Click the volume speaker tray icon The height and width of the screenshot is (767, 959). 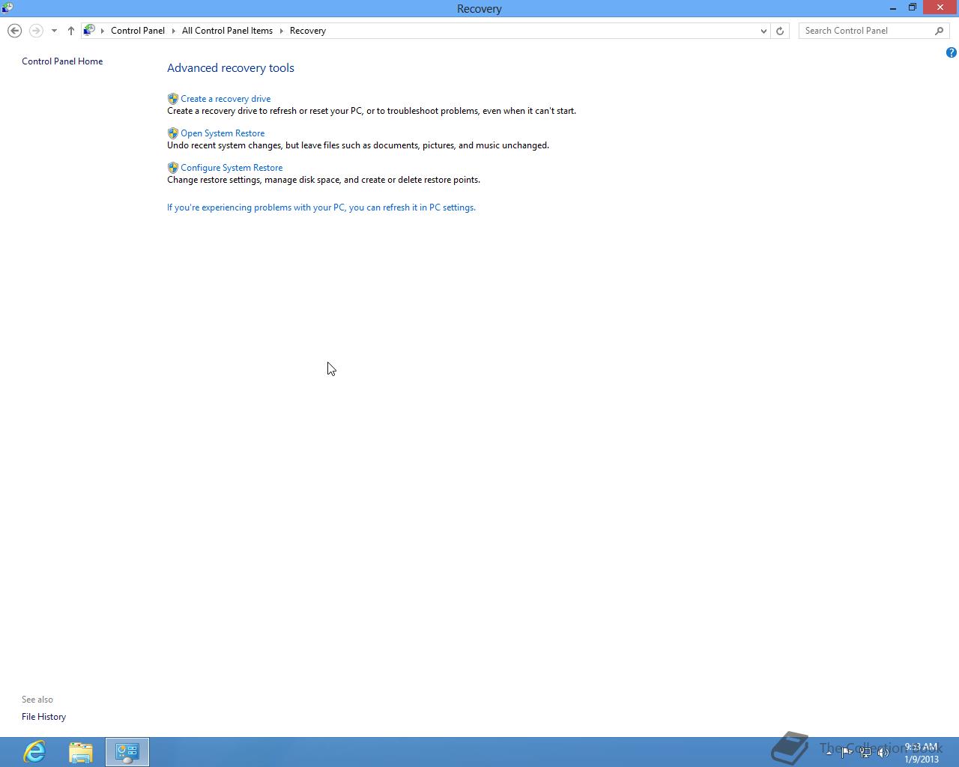(883, 753)
